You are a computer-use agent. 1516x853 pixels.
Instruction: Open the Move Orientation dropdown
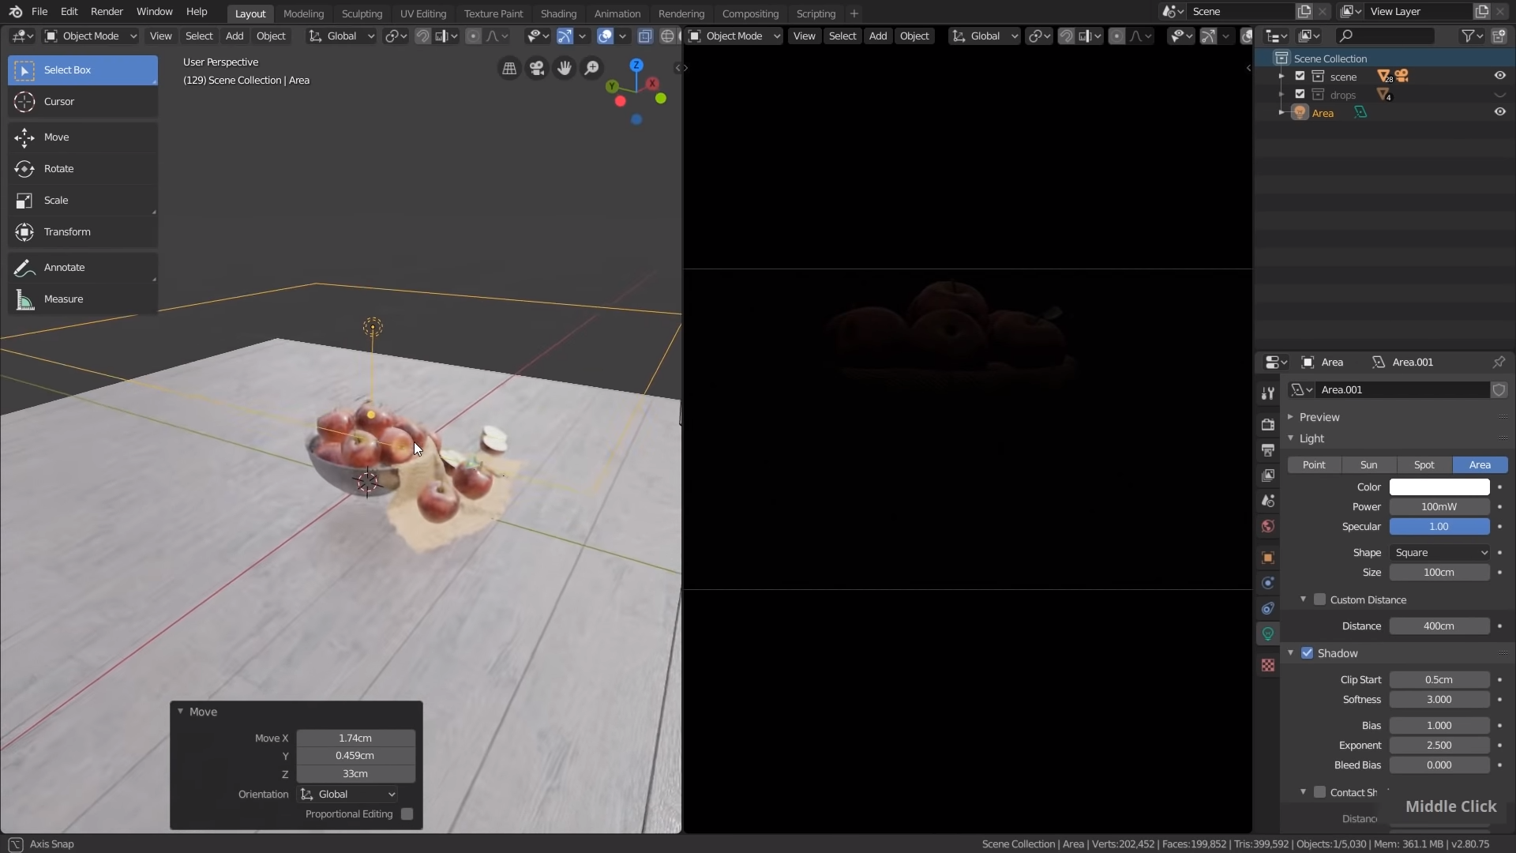click(x=348, y=795)
